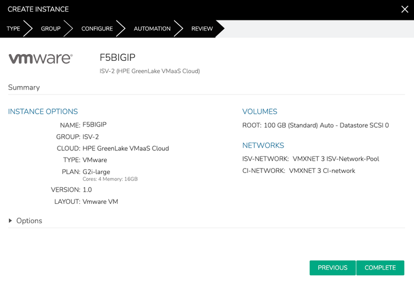Go to the Type wizard step
414x284 pixels.
(x=13, y=29)
